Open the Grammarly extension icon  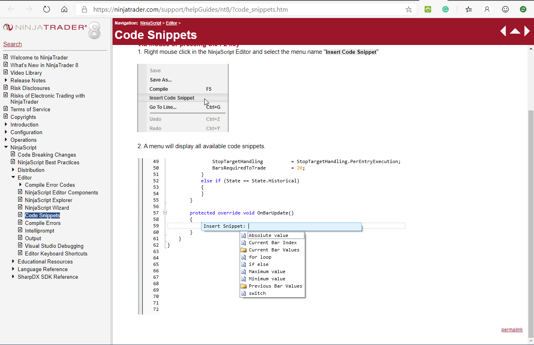pos(446,9)
